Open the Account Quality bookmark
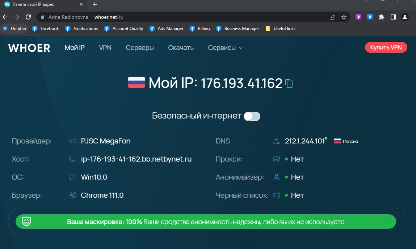416x249 pixels. (x=123, y=28)
